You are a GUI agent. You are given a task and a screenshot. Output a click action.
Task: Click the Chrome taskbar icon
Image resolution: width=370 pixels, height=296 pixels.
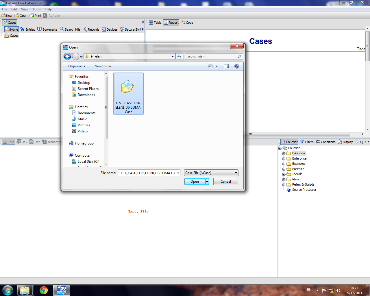click(44, 290)
